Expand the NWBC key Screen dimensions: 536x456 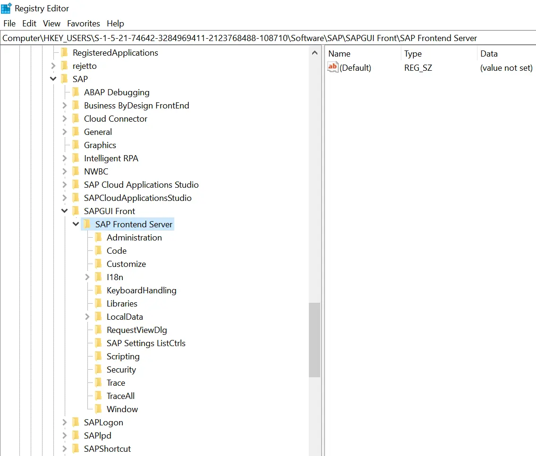pos(65,171)
